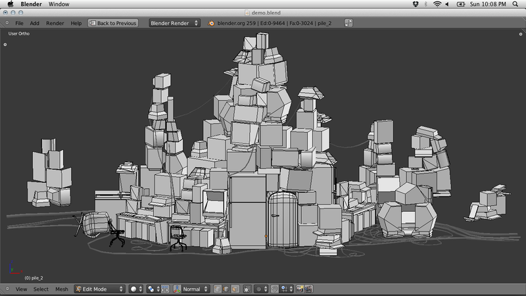Toggle manipulate object centers only

(x=165, y=289)
